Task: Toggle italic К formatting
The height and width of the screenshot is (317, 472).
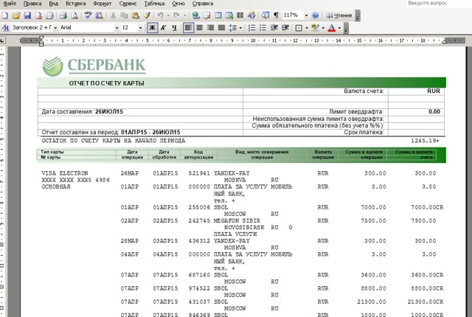Action: (x=163, y=28)
